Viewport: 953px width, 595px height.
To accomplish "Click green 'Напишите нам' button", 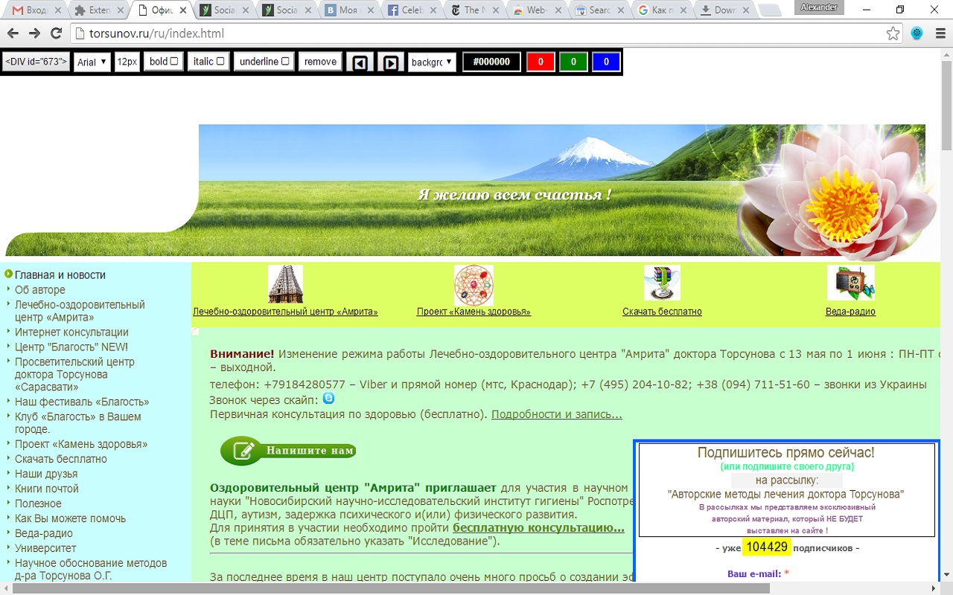I will point(287,451).
